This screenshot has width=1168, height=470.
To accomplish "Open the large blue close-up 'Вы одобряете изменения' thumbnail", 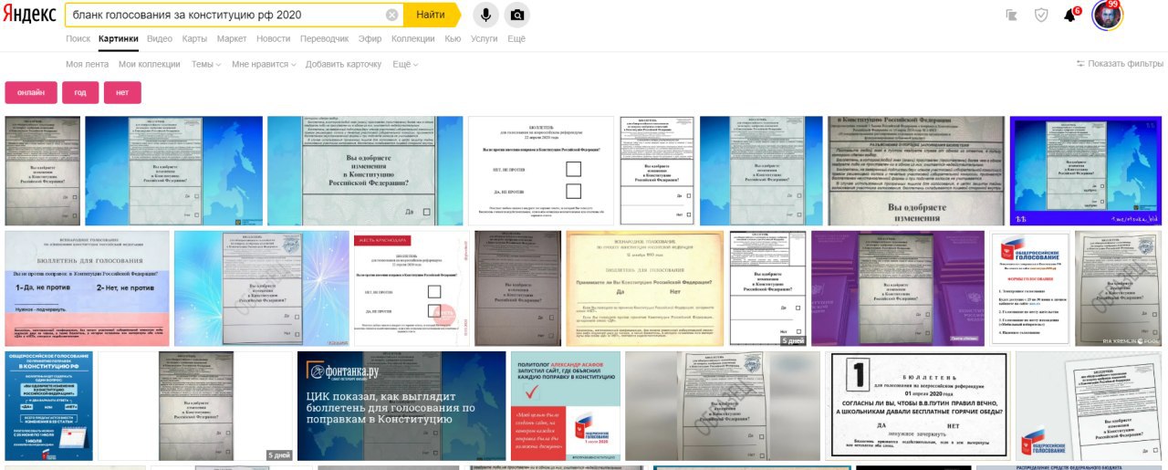I will [x=365, y=171].
